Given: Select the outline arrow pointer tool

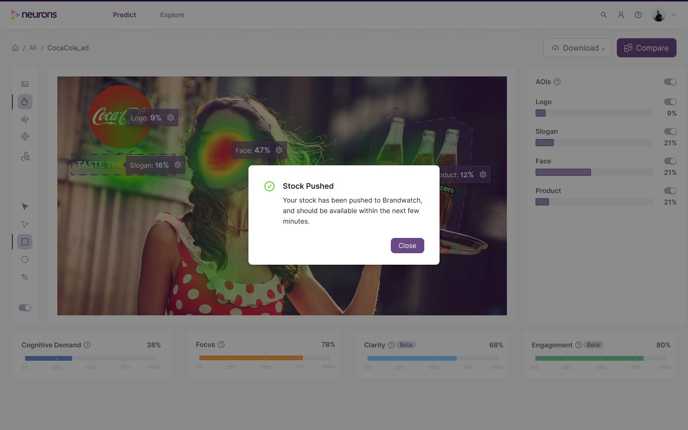Looking at the screenshot, I should [25, 224].
